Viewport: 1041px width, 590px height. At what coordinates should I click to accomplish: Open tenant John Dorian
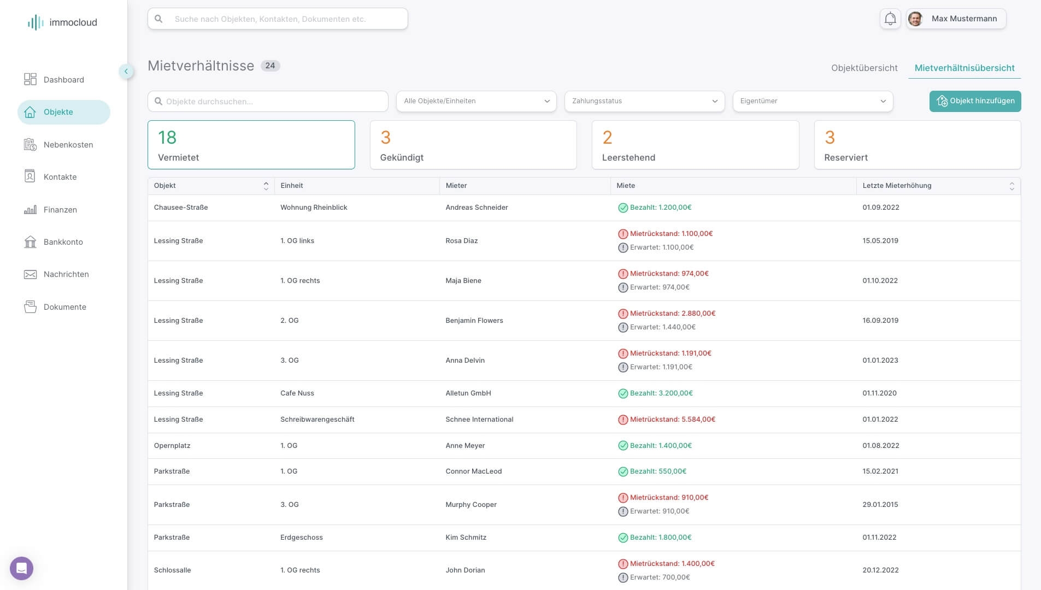click(465, 570)
